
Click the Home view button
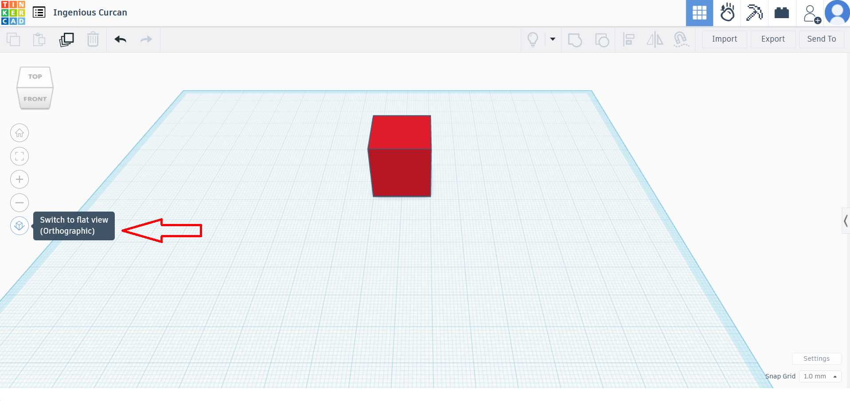point(19,133)
